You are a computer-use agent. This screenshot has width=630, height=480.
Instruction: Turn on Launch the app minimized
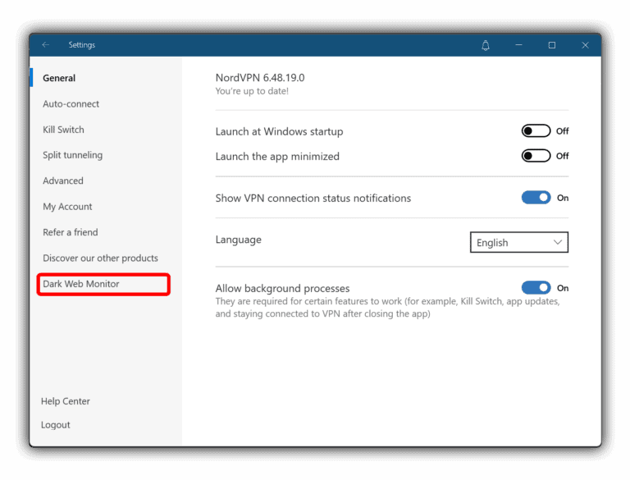point(536,156)
